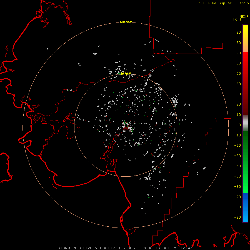This screenshot has width=250, height=250.
Task: Click the NEXR label above the color scale
Action: coord(244,17)
